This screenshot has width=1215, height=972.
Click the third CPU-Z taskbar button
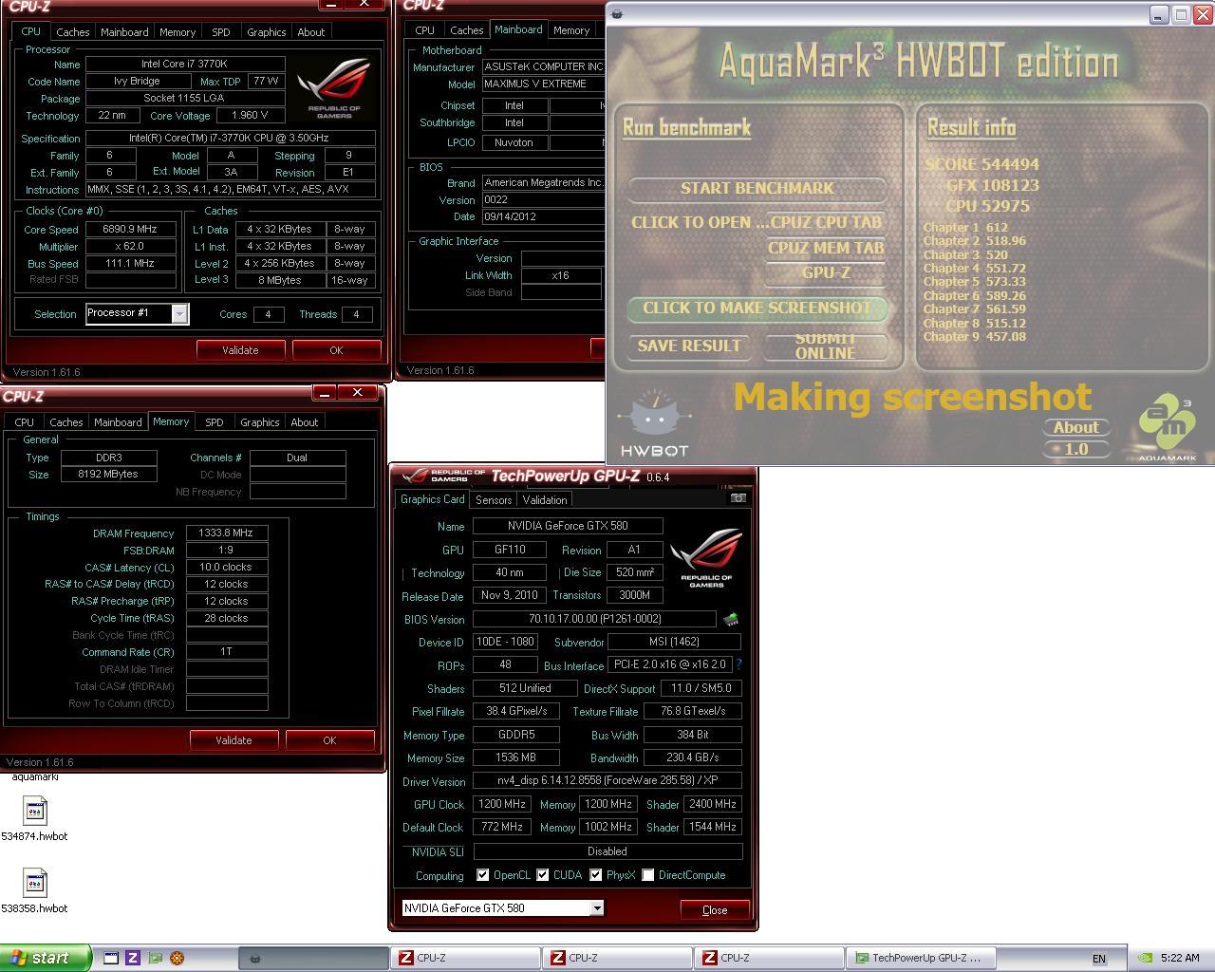coord(769,958)
